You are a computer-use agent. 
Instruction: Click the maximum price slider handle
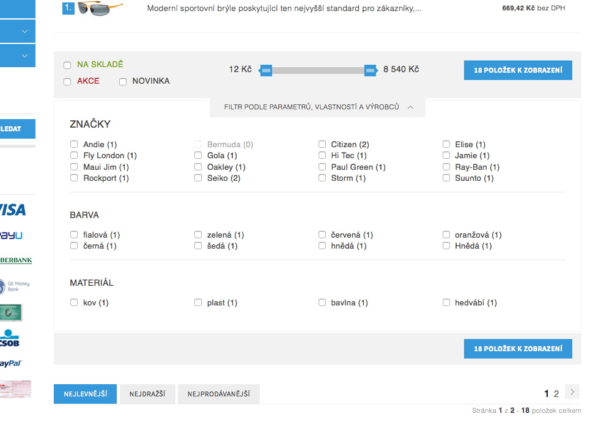371,70
